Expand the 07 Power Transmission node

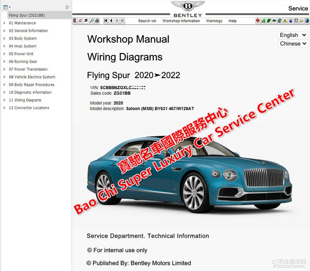[4, 69]
